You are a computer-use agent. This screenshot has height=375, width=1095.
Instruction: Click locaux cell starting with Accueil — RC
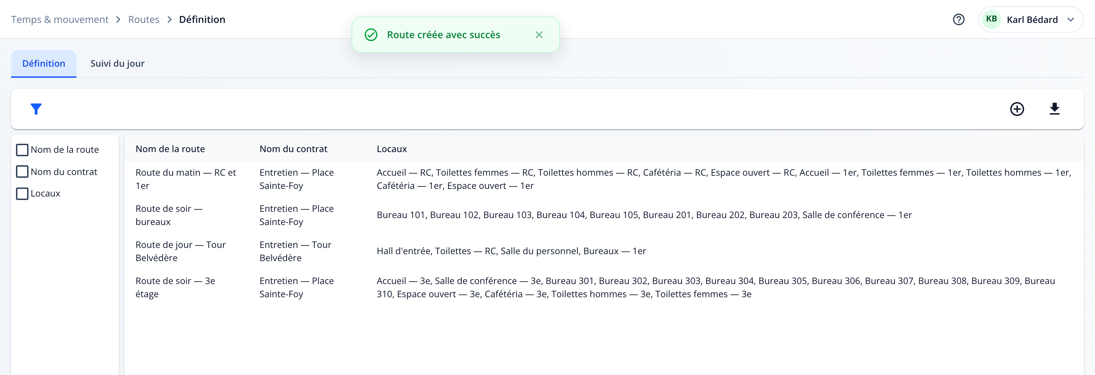point(724,179)
